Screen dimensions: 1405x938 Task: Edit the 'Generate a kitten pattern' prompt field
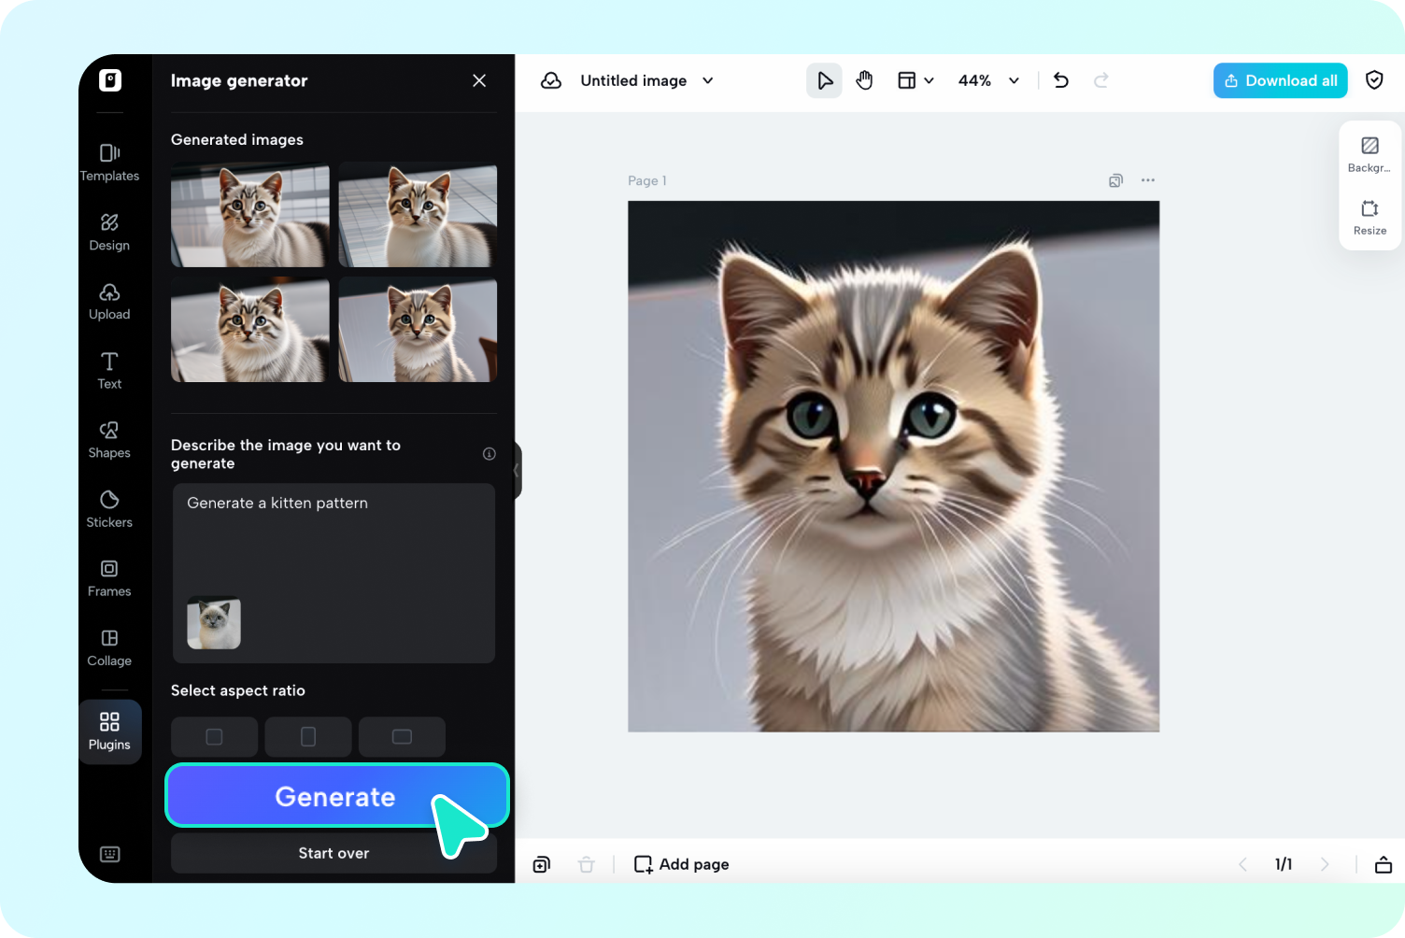coord(334,573)
